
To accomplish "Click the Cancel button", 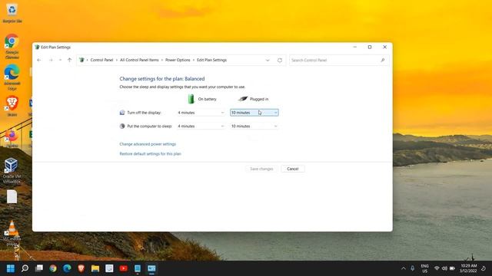I will click(x=293, y=169).
